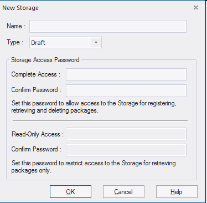207x203 pixels.
Task: Click the Storage Access Password group heading
Action: click(x=45, y=60)
